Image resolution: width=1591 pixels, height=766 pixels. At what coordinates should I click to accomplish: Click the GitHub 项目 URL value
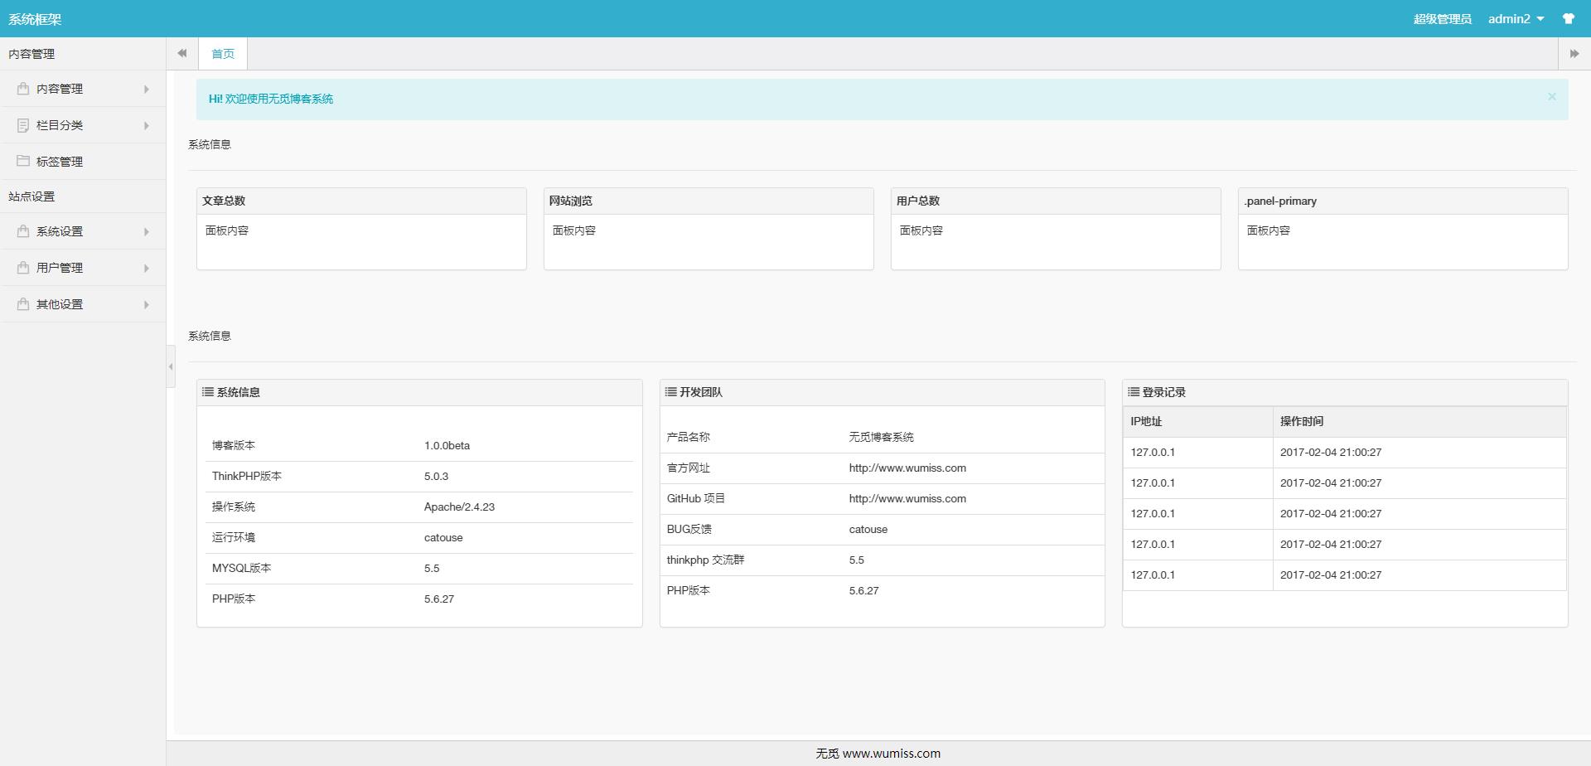[907, 498]
